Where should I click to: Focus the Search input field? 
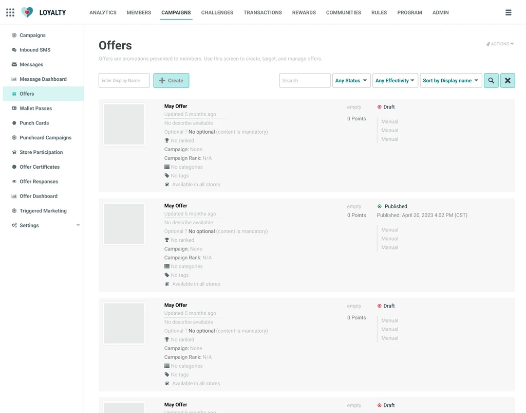click(305, 81)
